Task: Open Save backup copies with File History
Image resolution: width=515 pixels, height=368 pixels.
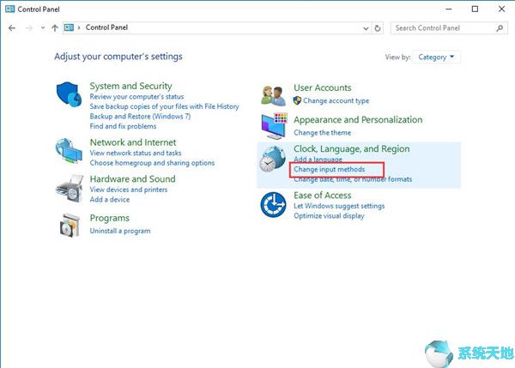Action: coord(164,106)
